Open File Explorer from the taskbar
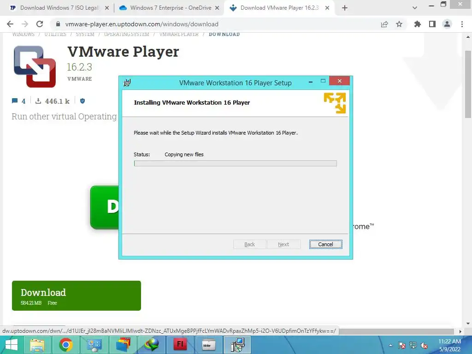The image size is (472, 354). tap(37, 345)
